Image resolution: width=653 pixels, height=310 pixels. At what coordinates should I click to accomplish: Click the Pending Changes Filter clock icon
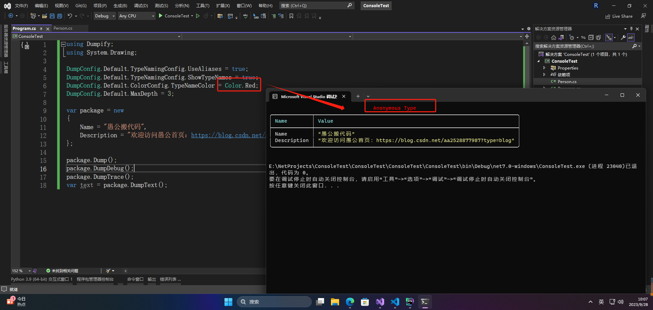tap(572, 37)
